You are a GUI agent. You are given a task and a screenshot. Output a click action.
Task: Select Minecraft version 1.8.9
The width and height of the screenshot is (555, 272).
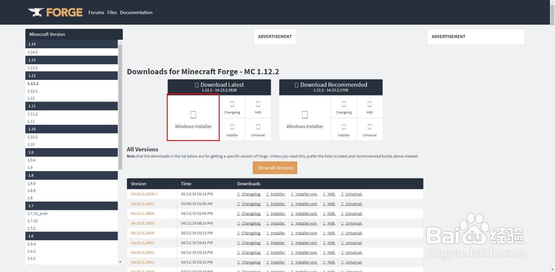click(32, 183)
